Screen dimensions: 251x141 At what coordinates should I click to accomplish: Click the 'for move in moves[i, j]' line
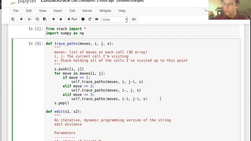[80, 73]
